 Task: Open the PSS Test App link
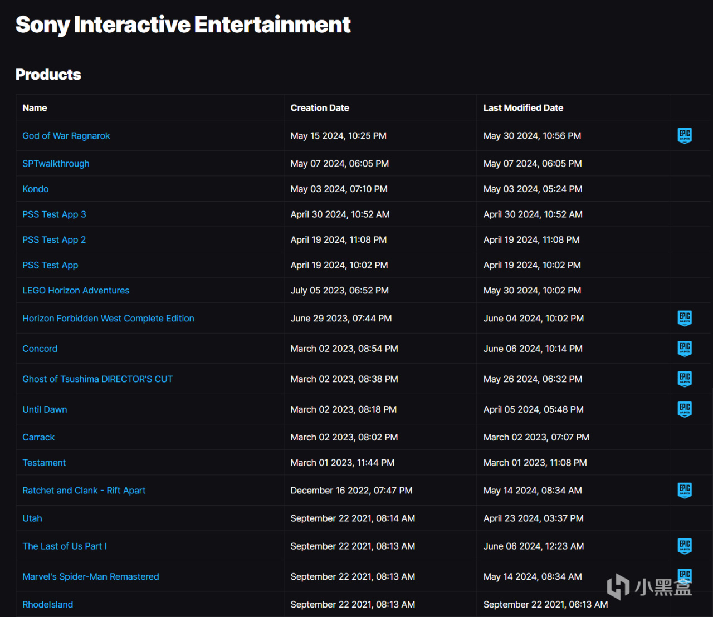point(50,265)
